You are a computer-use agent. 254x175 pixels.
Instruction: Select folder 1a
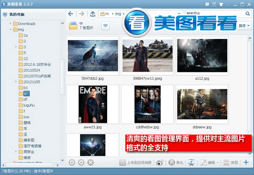23,35
